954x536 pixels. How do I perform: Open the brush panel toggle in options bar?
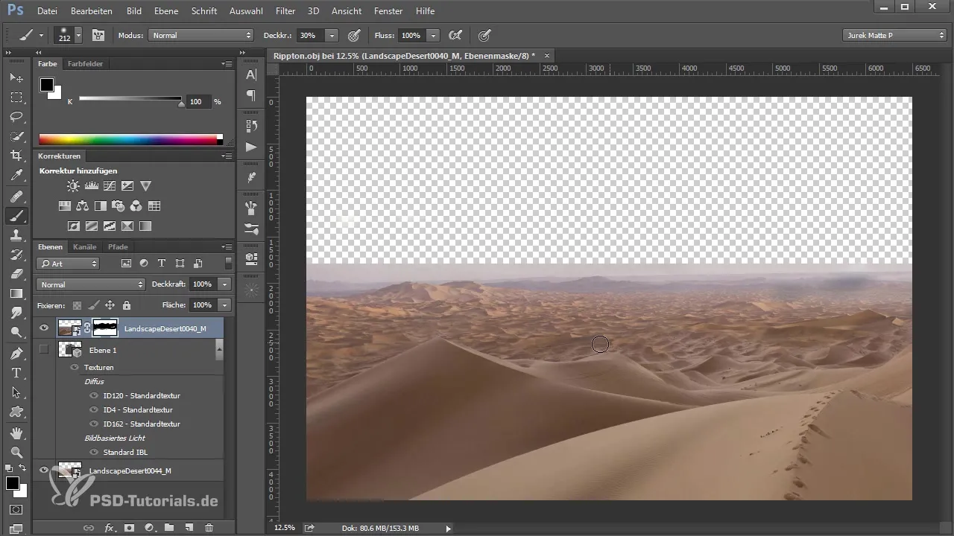[98, 35]
